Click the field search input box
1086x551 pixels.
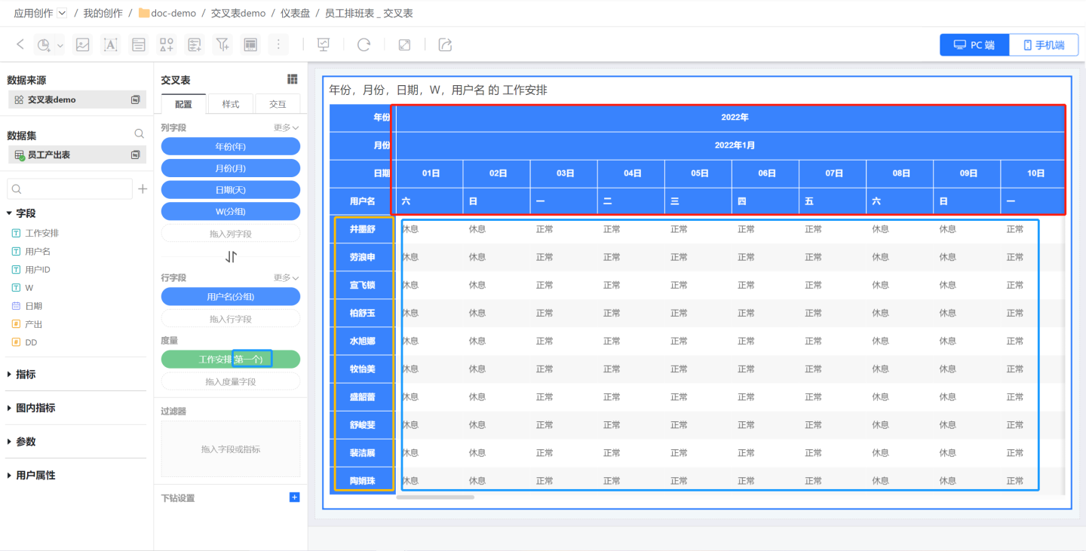(x=69, y=189)
